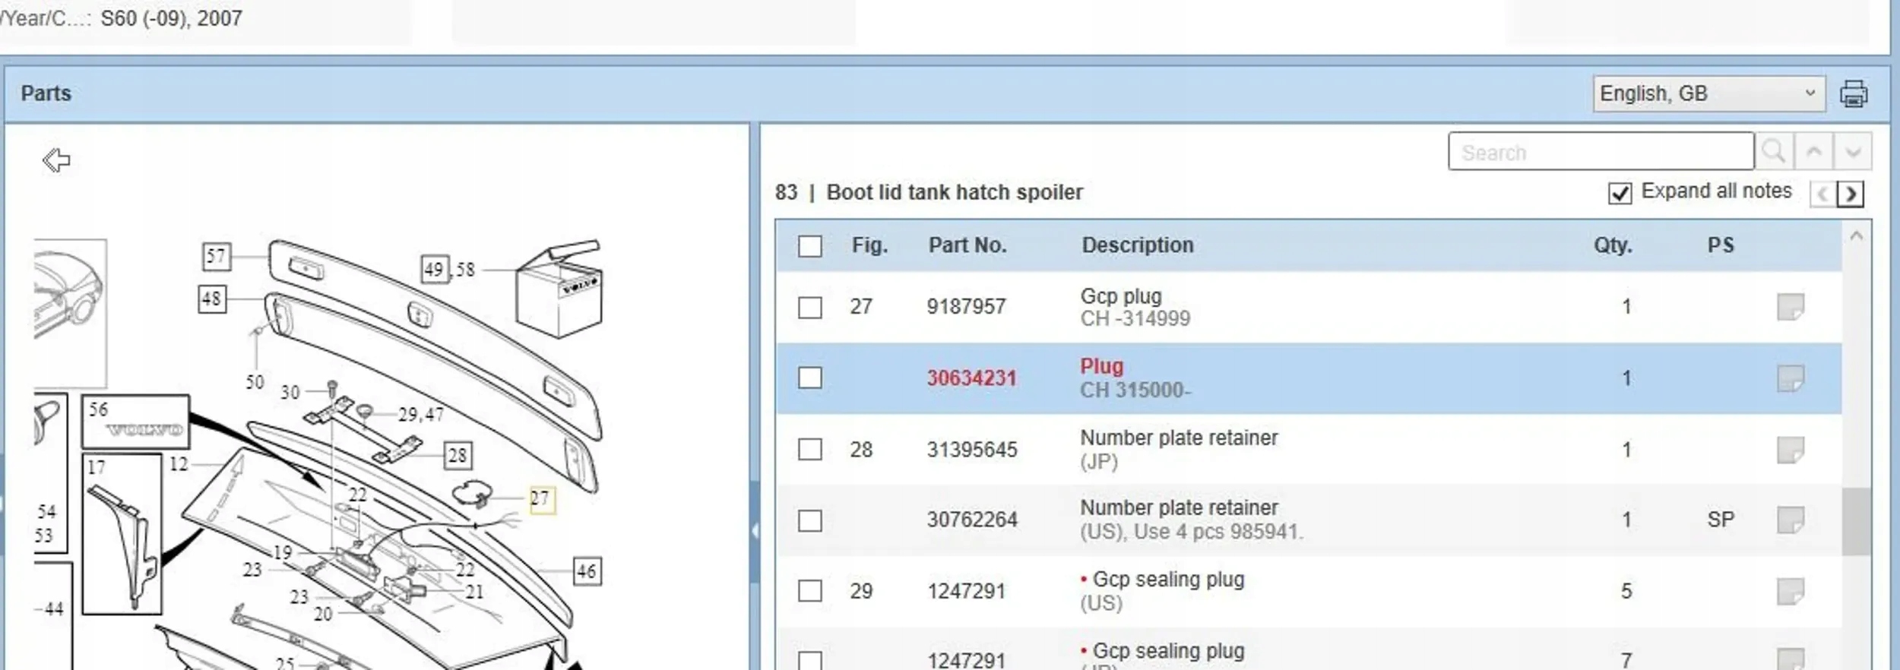Image resolution: width=1900 pixels, height=670 pixels.
Task: Open note for Gcp plug 9187957
Action: pos(1790,307)
